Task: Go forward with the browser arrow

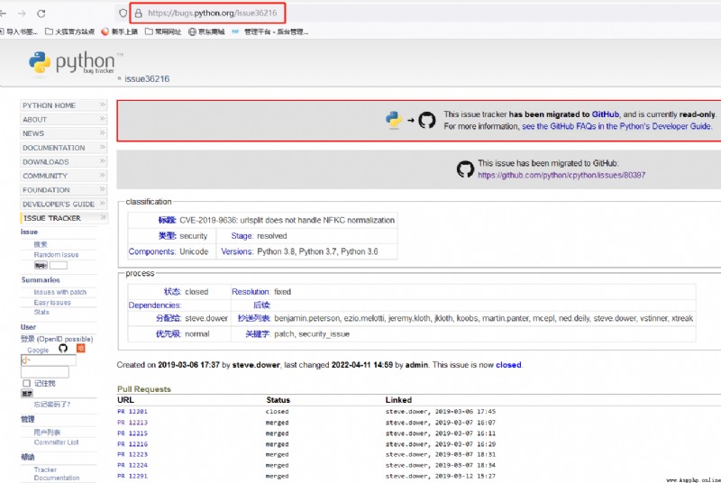Action: (22, 14)
